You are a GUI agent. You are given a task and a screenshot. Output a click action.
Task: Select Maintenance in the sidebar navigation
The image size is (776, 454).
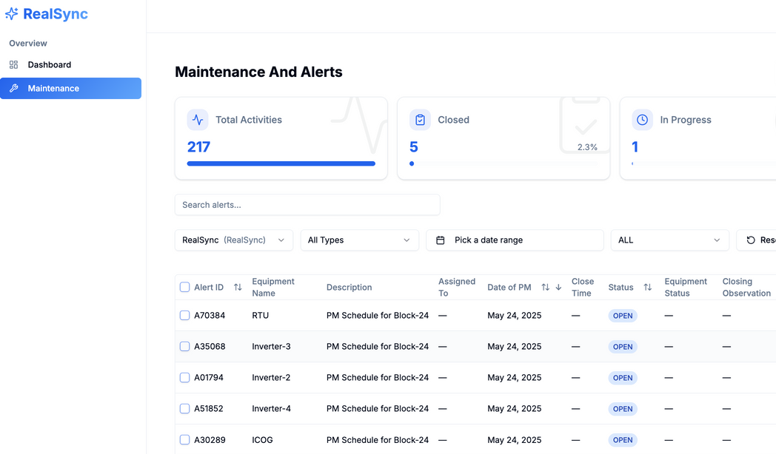[x=53, y=88]
